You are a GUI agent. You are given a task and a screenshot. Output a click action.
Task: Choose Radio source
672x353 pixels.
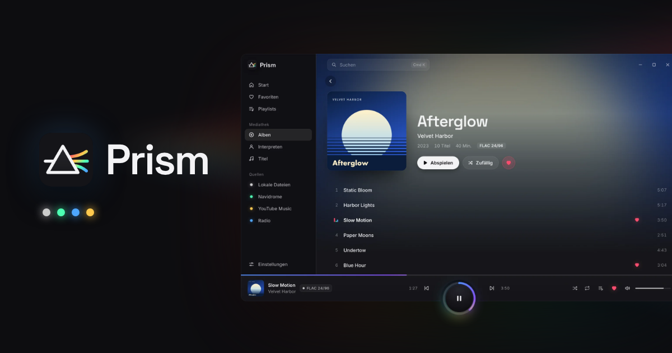tap(278, 221)
